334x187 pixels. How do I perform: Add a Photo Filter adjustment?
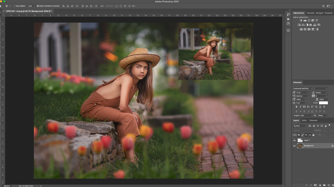click(x=311, y=25)
